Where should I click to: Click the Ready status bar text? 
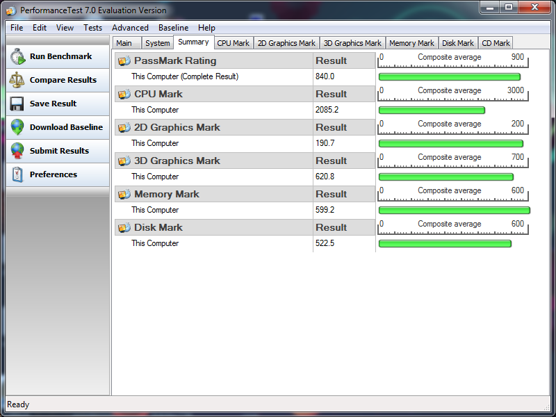click(x=18, y=404)
